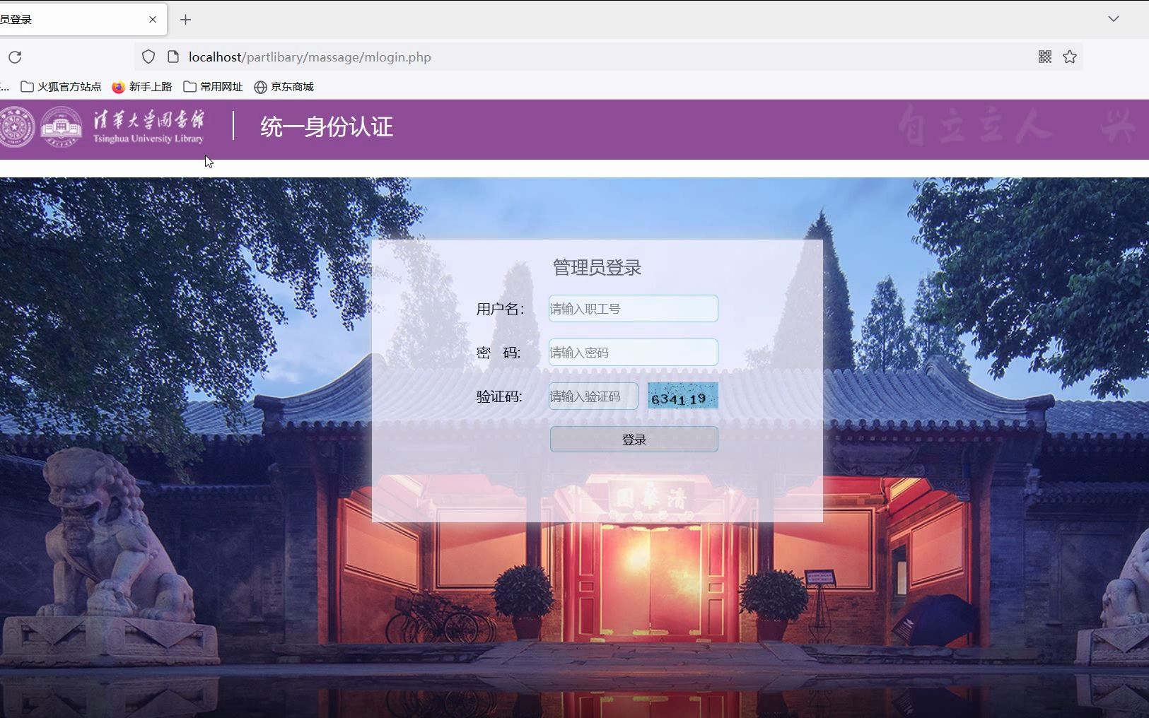Close the current browser tab
This screenshot has height=718, width=1149.
pyautogui.click(x=153, y=20)
